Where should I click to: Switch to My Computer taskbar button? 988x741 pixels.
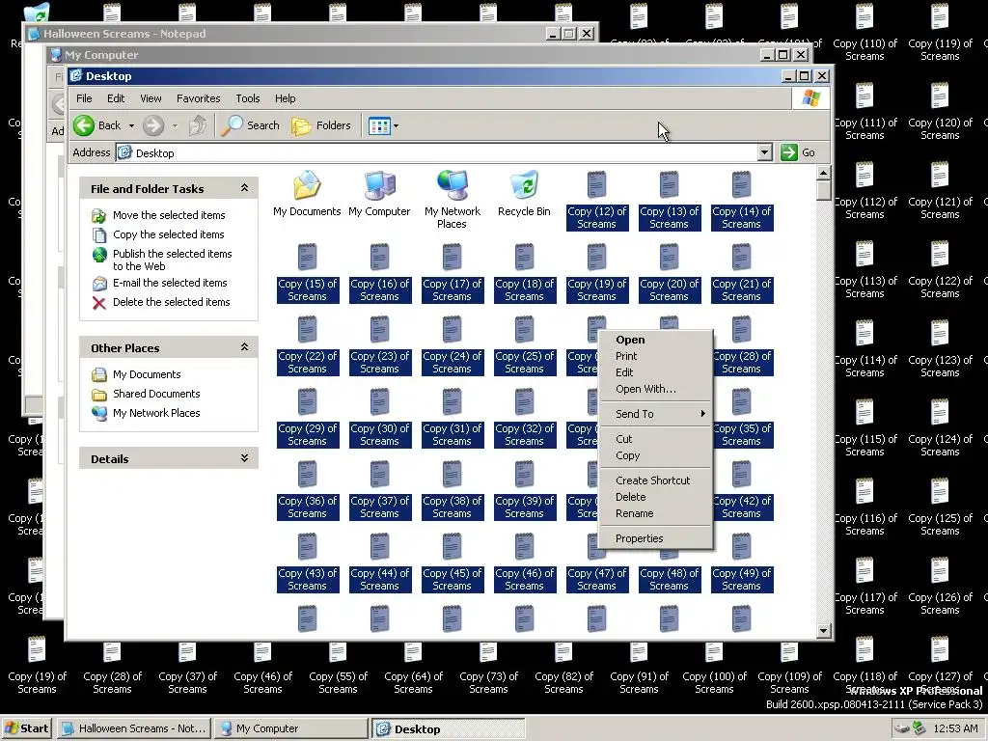[x=290, y=728]
